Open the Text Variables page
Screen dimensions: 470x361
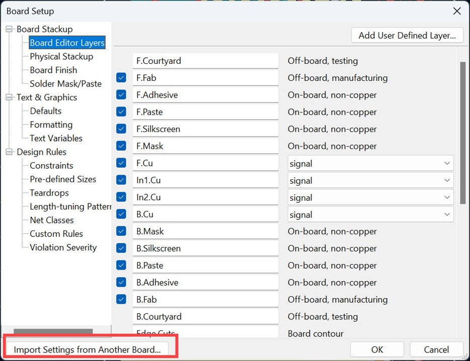point(56,138)
